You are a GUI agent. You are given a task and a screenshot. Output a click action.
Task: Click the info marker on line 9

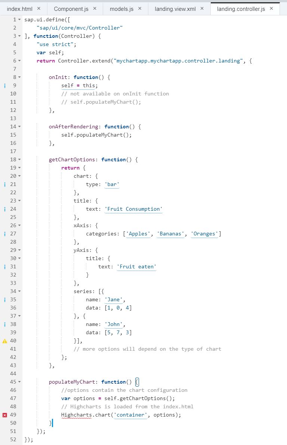click(4, 85)
